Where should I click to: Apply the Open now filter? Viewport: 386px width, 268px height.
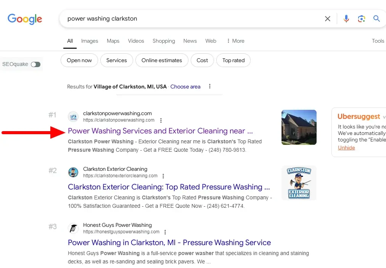(x=79, y=60)
